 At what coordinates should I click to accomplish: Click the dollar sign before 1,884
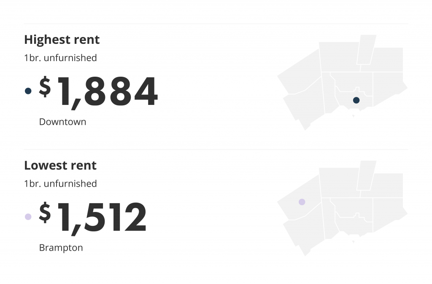tap(45, 86)
